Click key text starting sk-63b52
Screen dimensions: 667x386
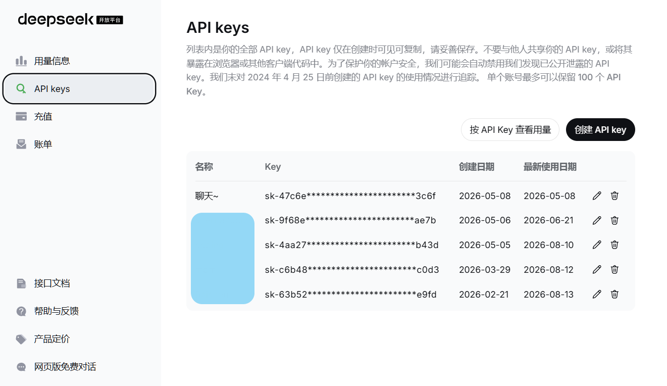[351, 295]
